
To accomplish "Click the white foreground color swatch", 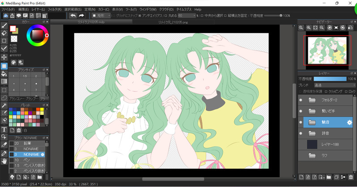I will (x=13, y=28).
